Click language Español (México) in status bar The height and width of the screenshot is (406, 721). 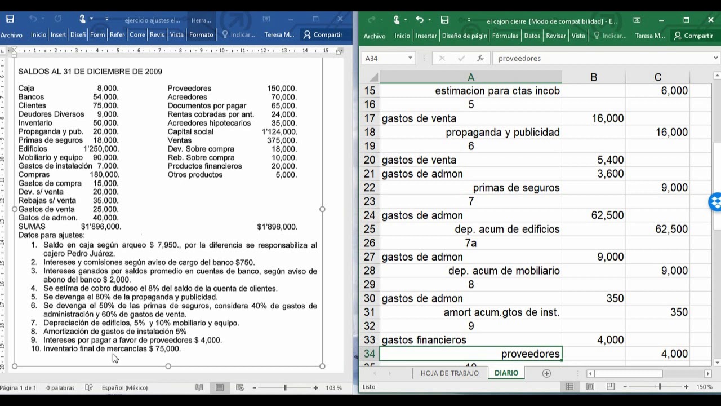click(x=124, y=387)
